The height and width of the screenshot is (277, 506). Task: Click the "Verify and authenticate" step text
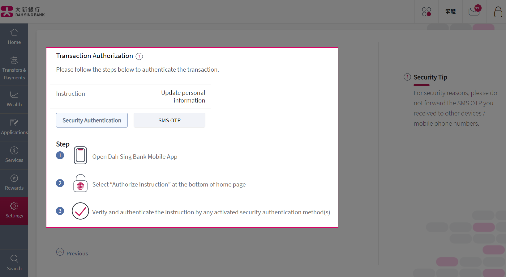[x=211, y=212]
